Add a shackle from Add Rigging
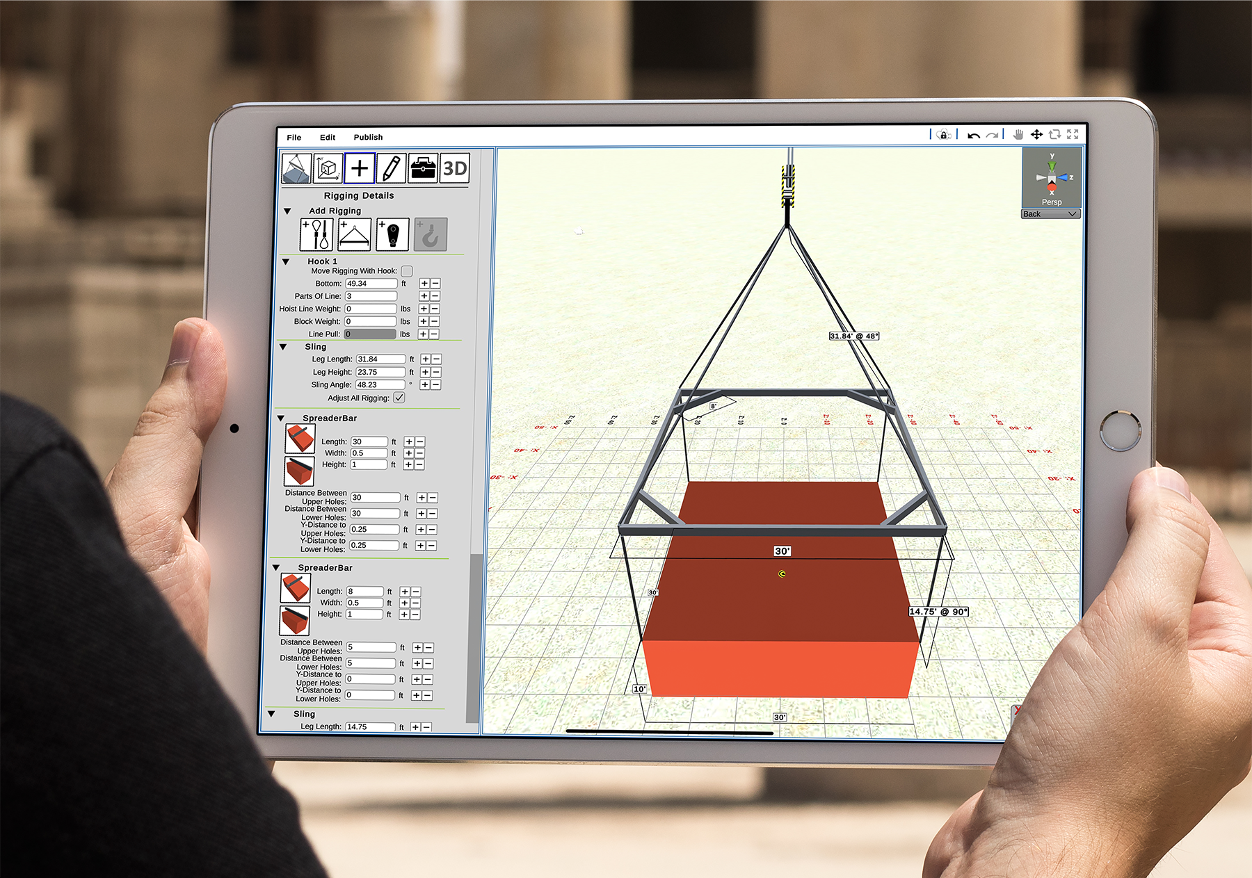This screenshot has height=878, width=1252. [x=392, y=234]
